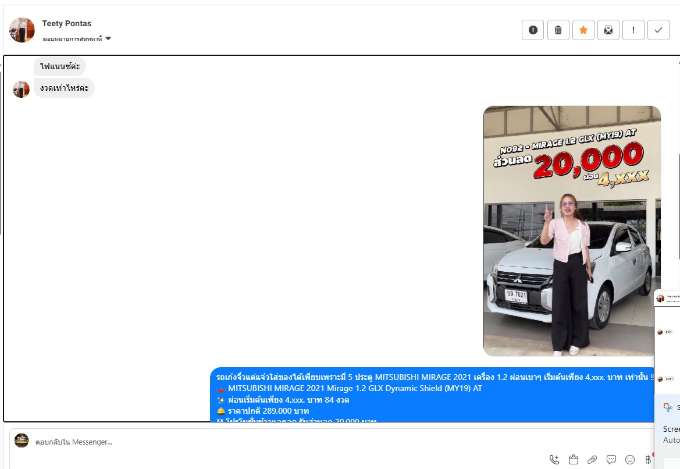Open saved replies speech bubble icon
The height and width of the screenshot is (469, 680).
tap(611, 460)
